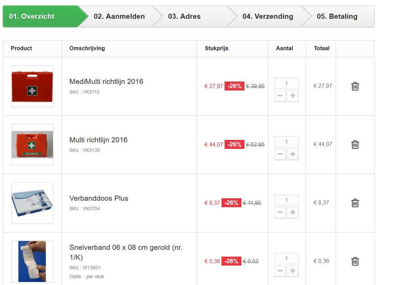Delete MediMulti richtlijn 2016 with trash icon
400x285 pixels.
(x=355, y=86)
